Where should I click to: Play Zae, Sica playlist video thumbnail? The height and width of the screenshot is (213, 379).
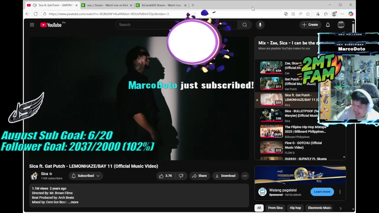click(271, 67)
